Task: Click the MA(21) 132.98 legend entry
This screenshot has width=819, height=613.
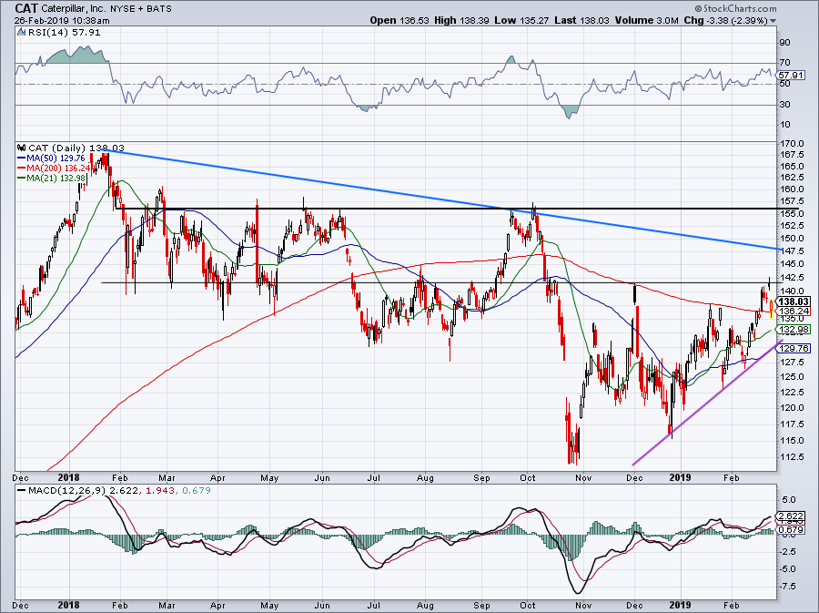Action: coord(56,178)
